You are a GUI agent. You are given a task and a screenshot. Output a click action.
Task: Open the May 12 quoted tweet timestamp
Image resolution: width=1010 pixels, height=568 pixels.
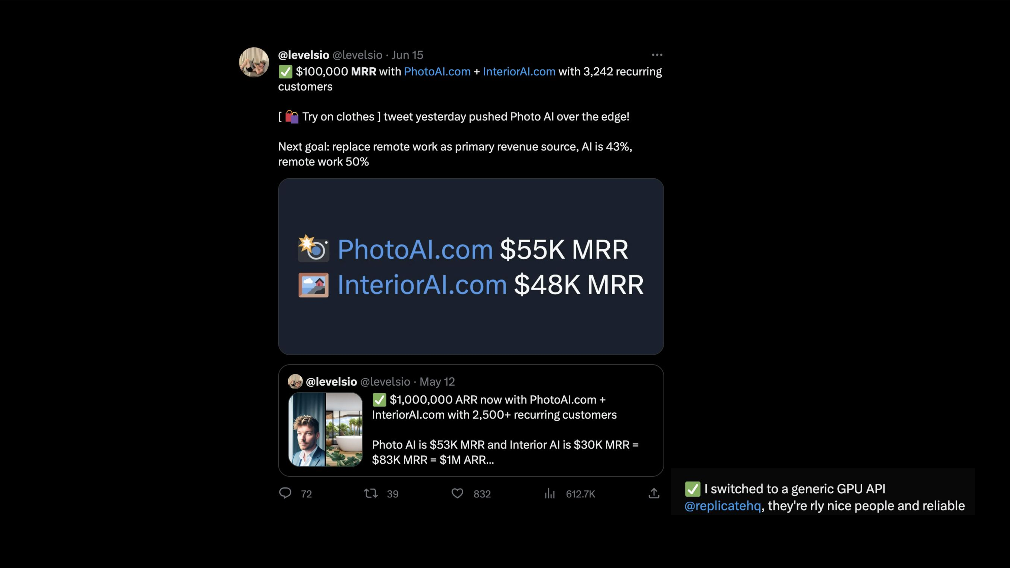point(437,381)
